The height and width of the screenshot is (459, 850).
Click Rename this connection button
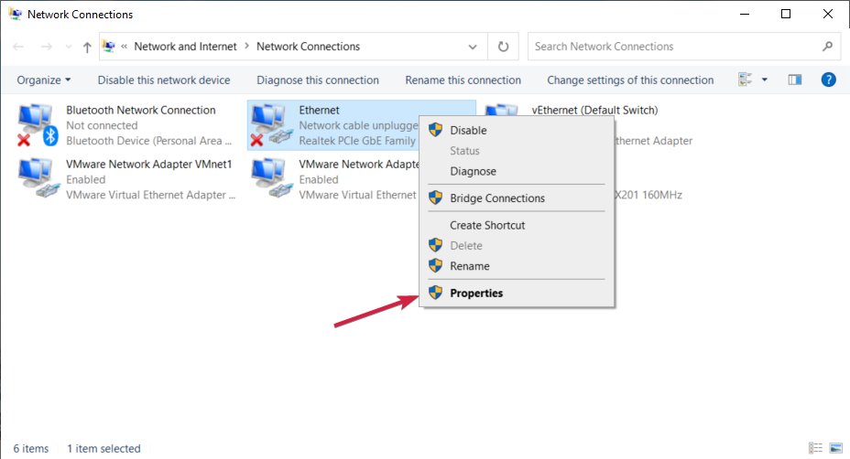[463, 80]
